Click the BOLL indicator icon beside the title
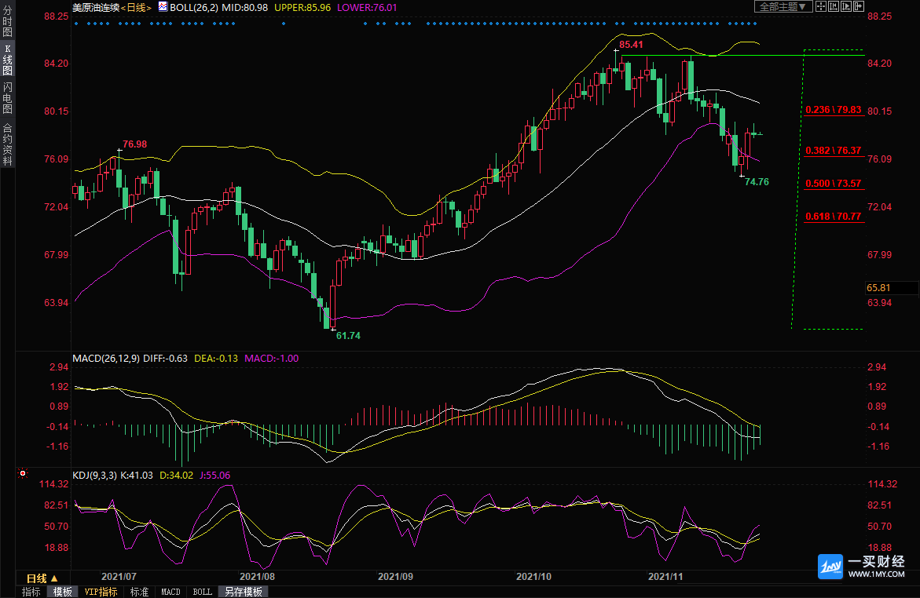The width and height of the screenshot is (920, 598). tap(163, 7)
